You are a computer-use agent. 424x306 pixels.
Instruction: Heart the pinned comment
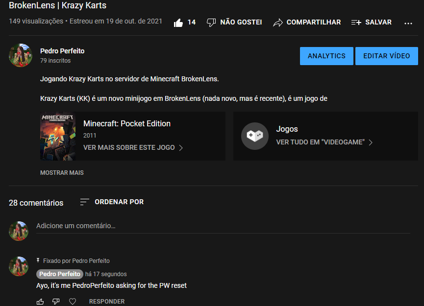73,302
